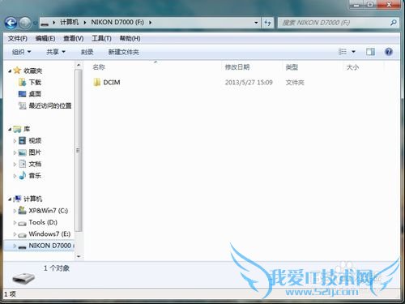Collapse the 库 group
Screen dimensions: 405x304
[10, 130]
